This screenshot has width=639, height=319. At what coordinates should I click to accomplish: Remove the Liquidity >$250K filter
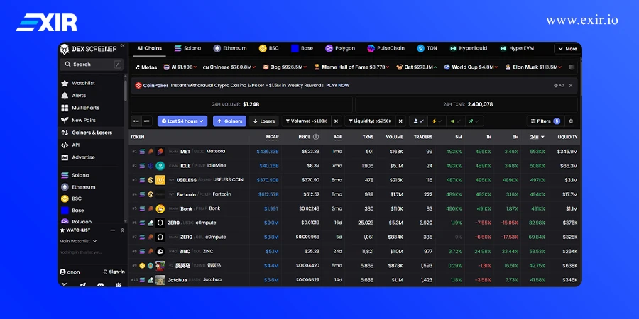click(x=400, y=121)
